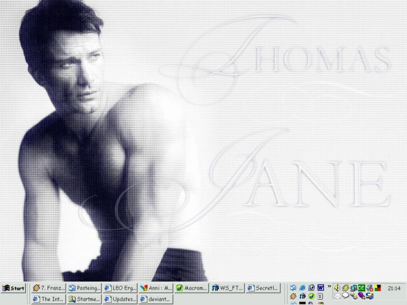Viewport: 407px width, 305px height.
Task: Click the 21:14 system clock
Action: [x=394, y=288]
